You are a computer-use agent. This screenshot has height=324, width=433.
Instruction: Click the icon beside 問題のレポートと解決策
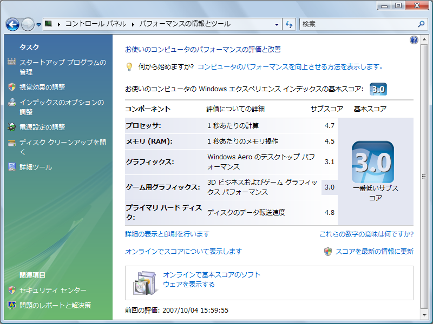coord(11,305)
